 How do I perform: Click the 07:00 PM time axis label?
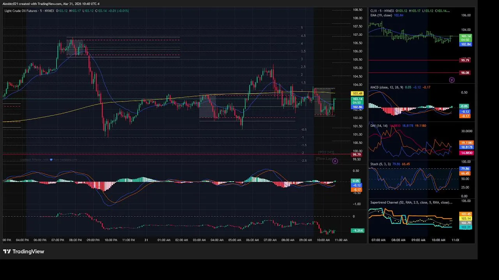pos(58,240)
